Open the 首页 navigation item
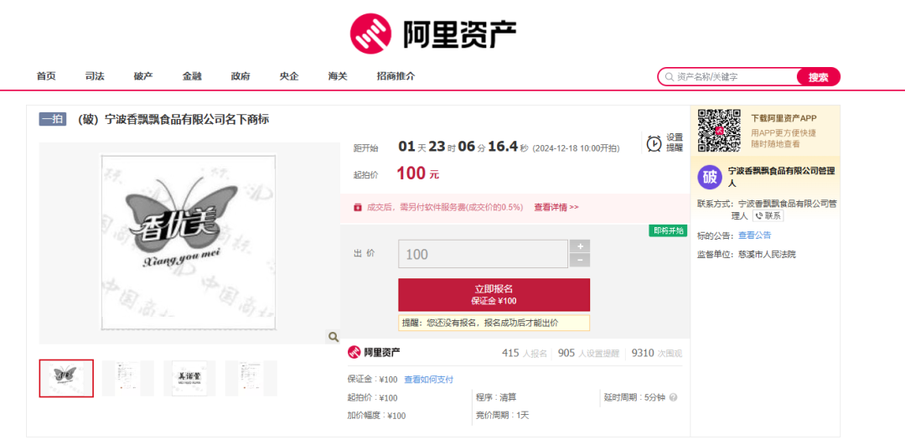The height and width of the screenshot is (440, 905). (x=46, y=76)
